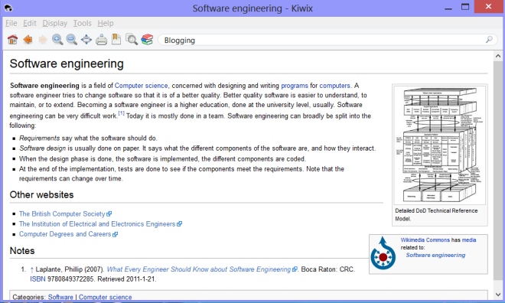Open the Edit menu
Image resolution: width=505 pixels, height=303 pixels.
[x=30, y=23]
